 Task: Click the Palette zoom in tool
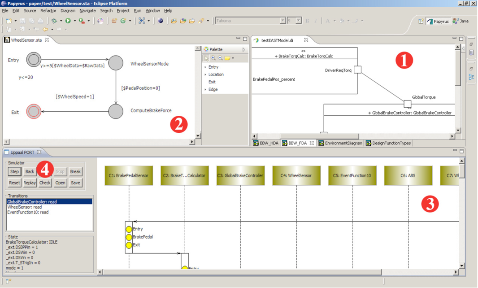point(213,58)
